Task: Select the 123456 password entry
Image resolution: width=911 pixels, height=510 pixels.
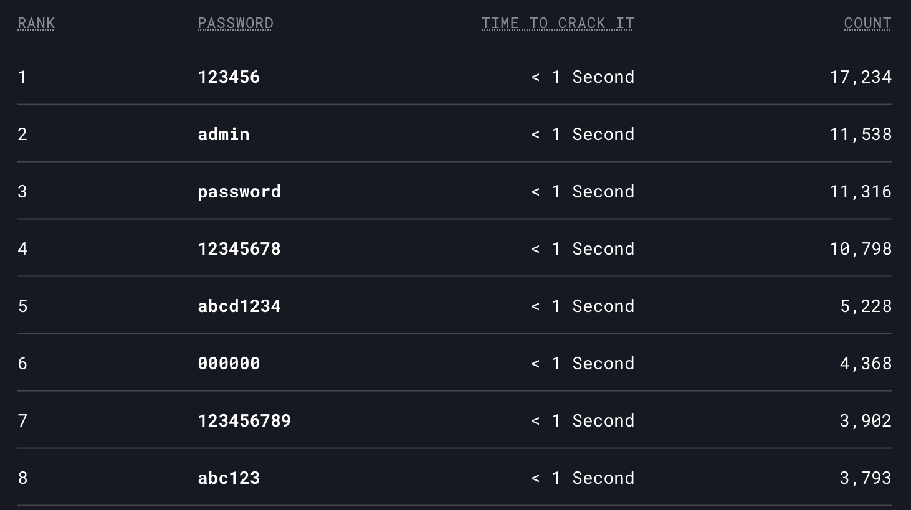Action: pyautogui.click(x=229, y=77)
